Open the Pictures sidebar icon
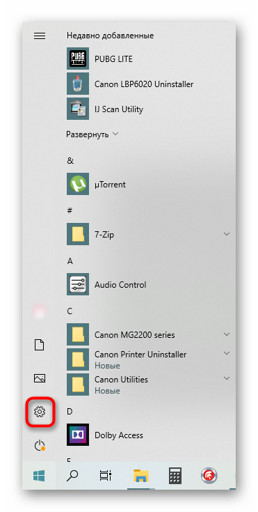The width and height of the screenshot is (258, 512). [40, 378]
